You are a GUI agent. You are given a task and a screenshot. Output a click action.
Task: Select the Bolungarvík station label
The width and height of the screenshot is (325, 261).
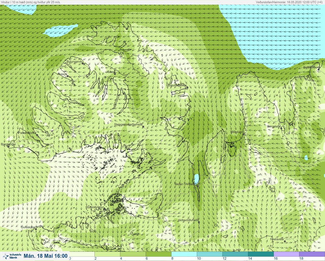click(74, 62)
